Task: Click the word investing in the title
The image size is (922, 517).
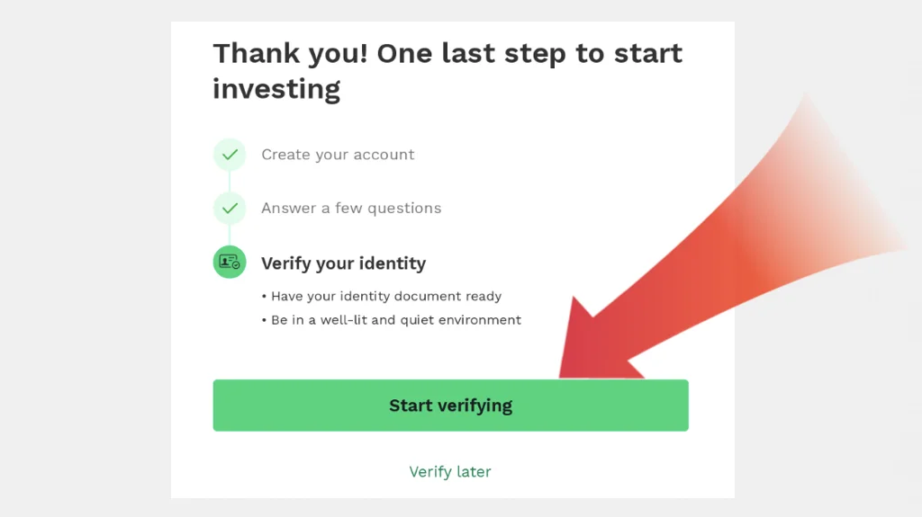Action: tap(276, 90)
